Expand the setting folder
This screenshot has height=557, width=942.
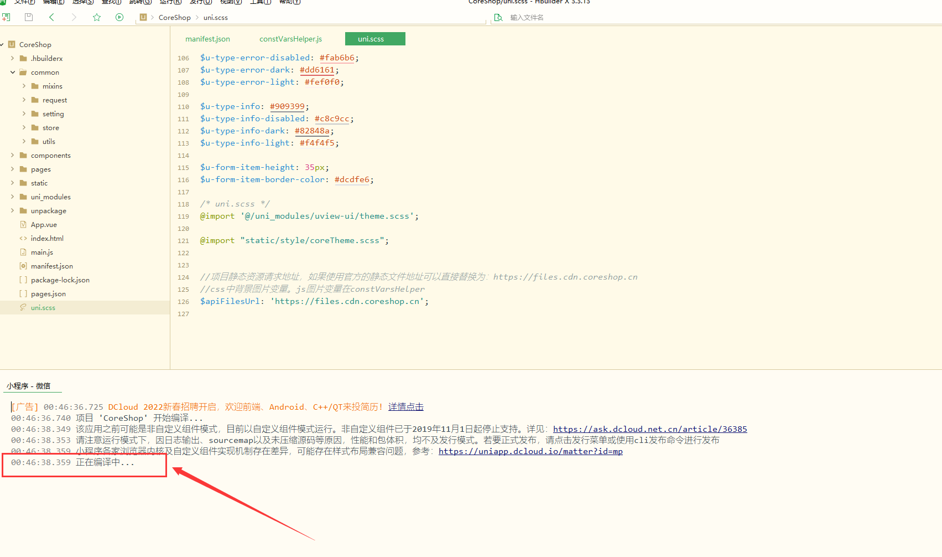(x=24, y=114)
